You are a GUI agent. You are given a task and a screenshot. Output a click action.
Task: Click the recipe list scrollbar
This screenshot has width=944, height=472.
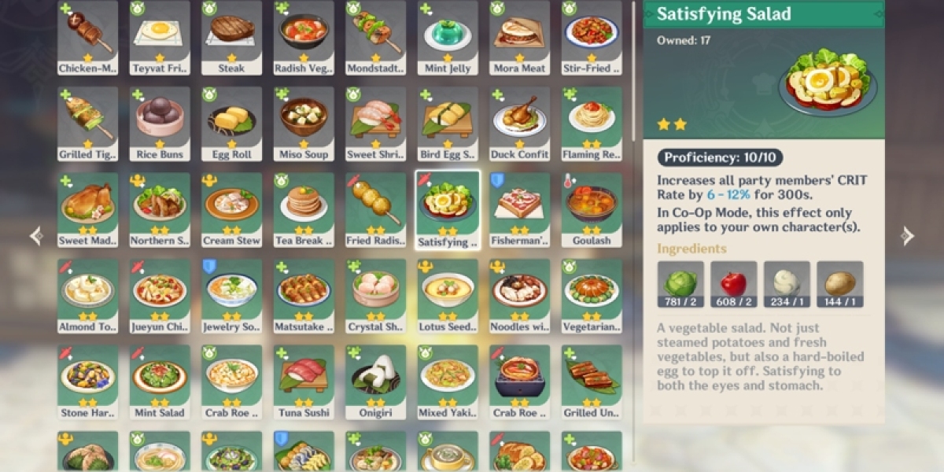pyautogui.click(x=634, y=71)
